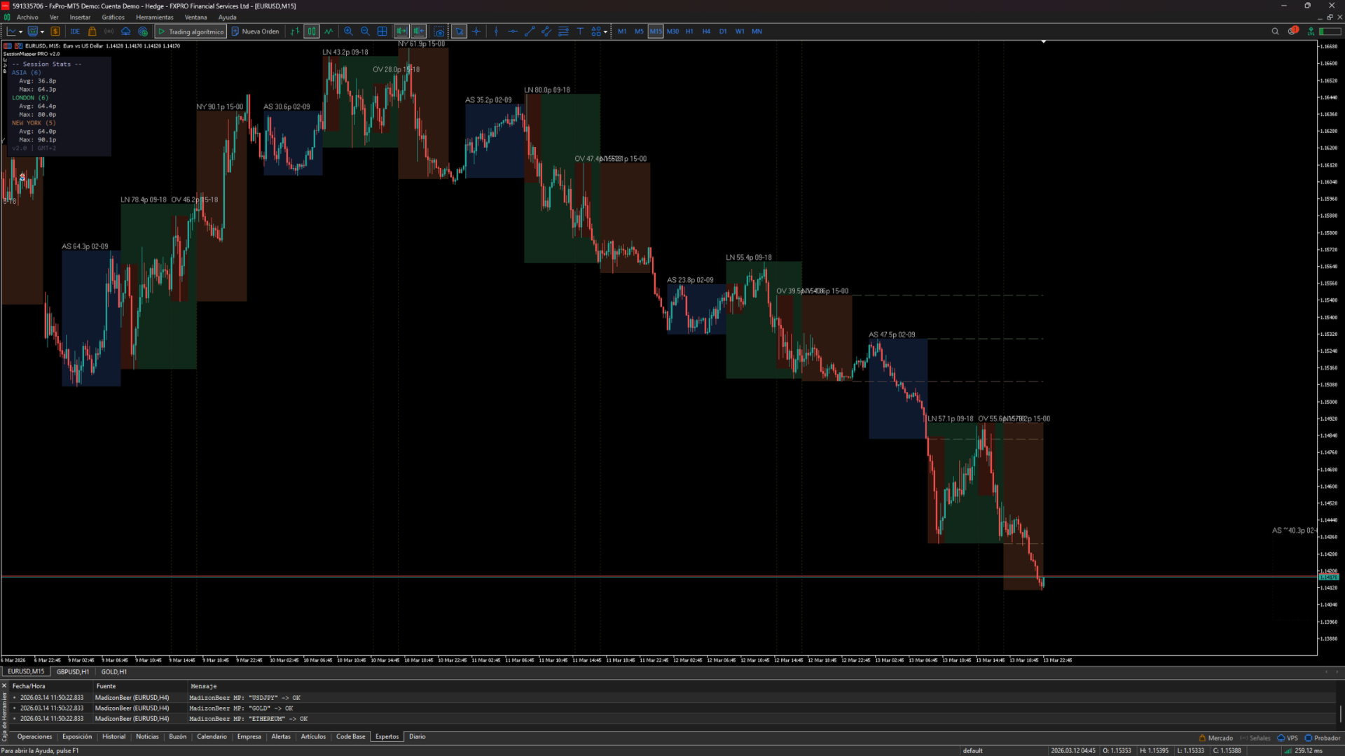Expand the graphical objects shapes dropdown

[x=605, y=31]
